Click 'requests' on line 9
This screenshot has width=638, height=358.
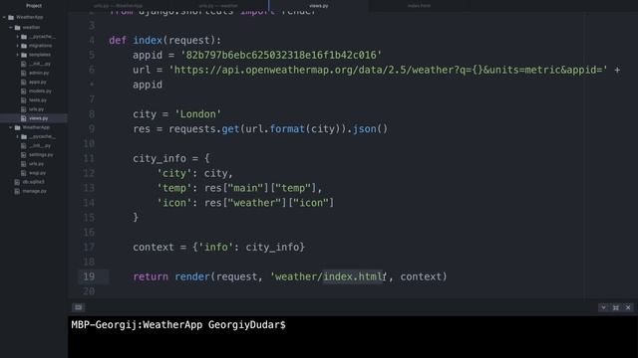[192, 129]
